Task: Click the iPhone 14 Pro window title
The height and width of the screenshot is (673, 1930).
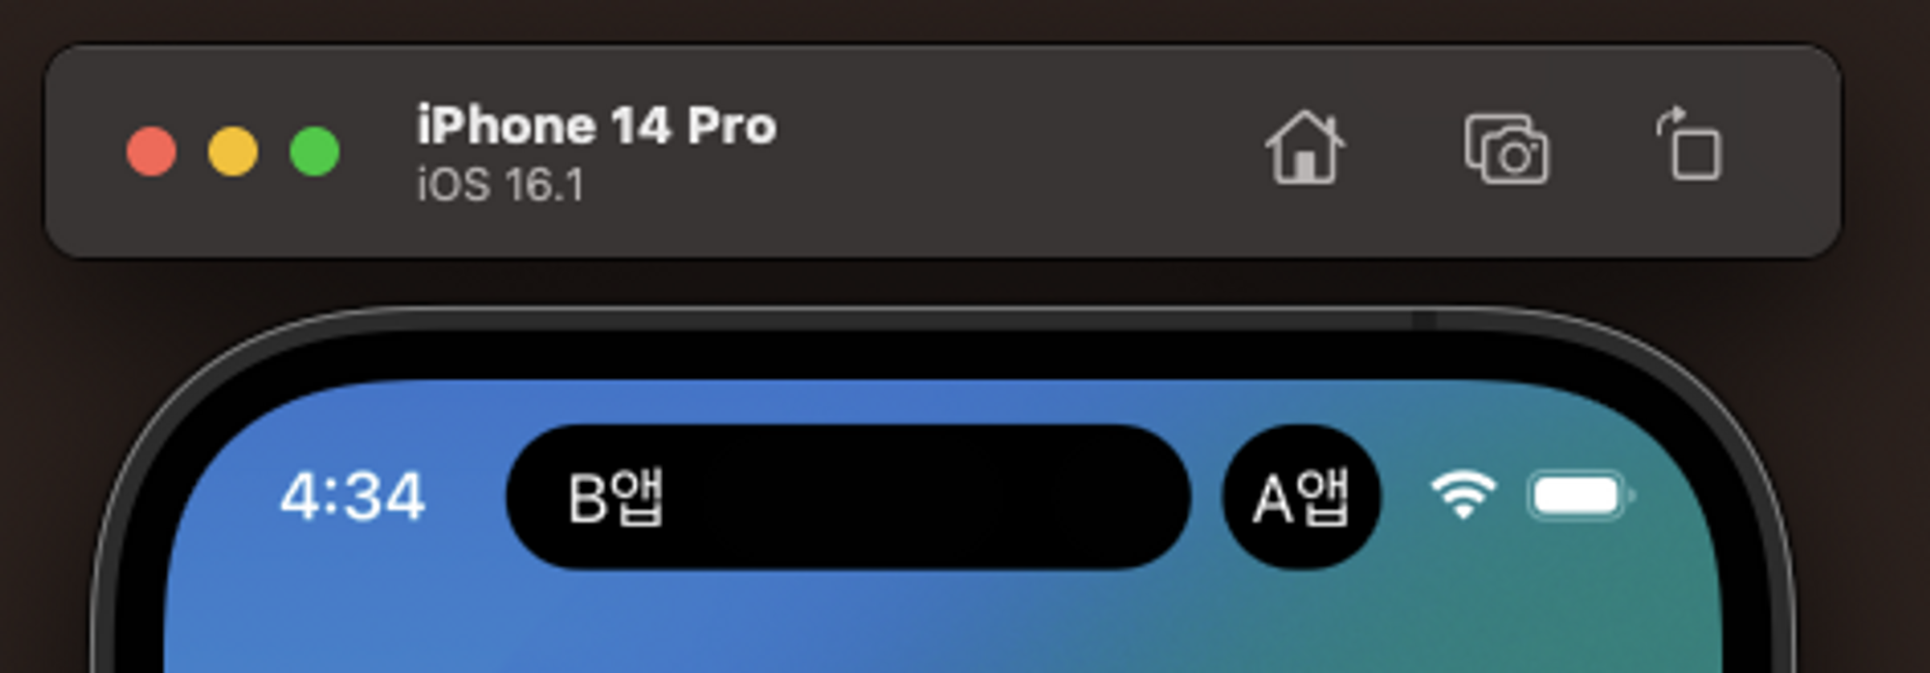Action: click(x=596, y=125)
